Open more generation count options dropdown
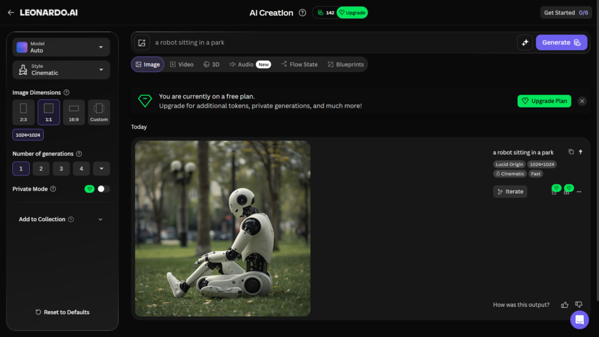 [x=102, y=168]
